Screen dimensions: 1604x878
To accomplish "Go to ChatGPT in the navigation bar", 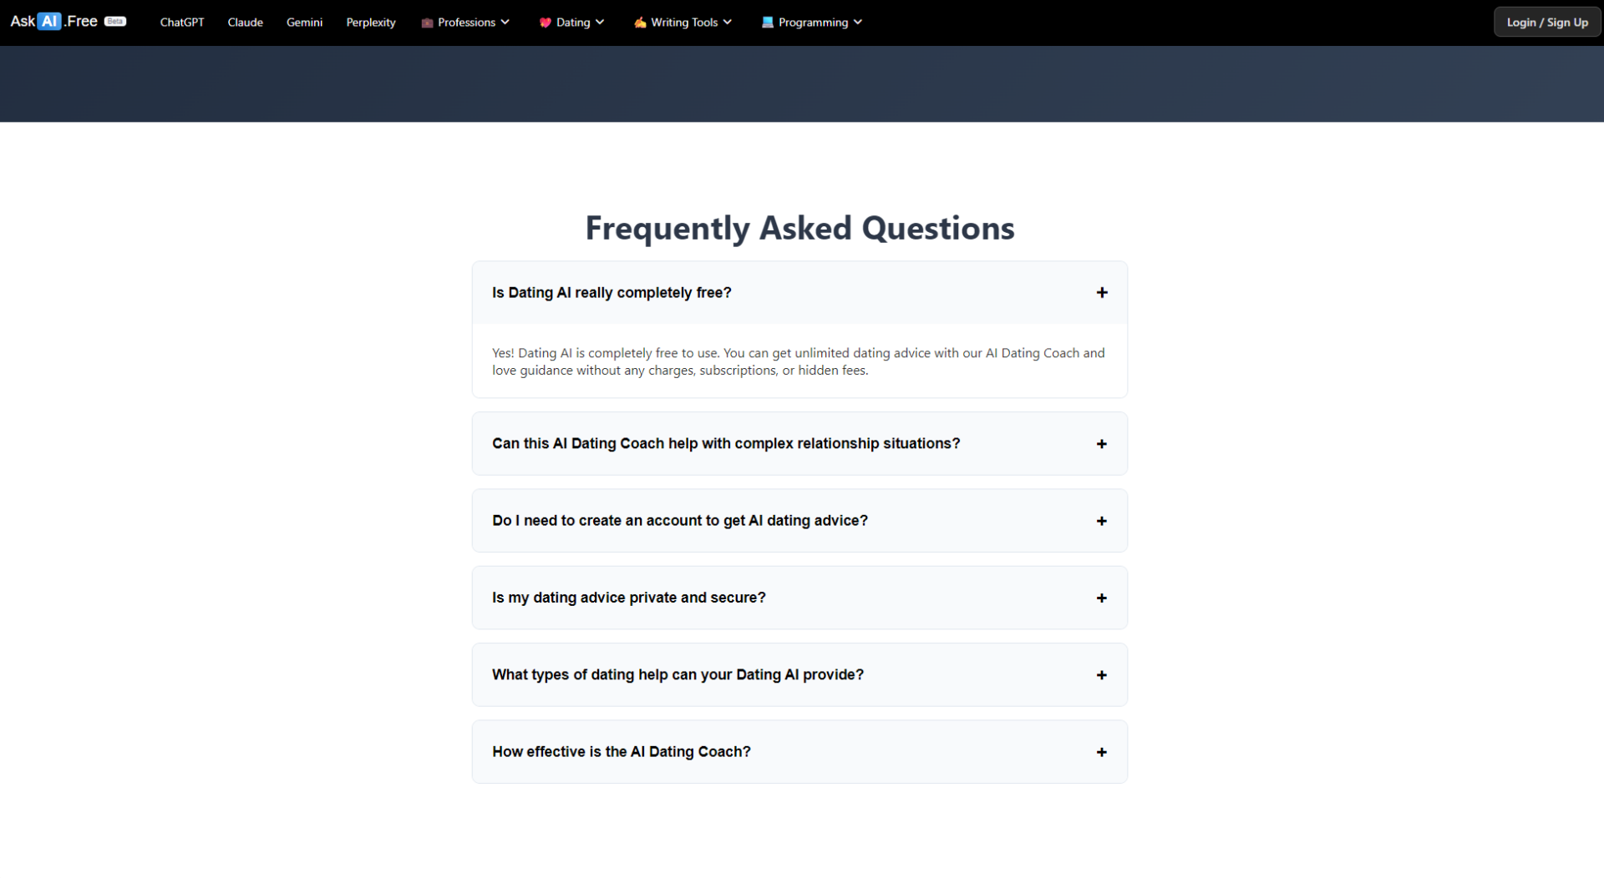I will click(x=182, y=23).
